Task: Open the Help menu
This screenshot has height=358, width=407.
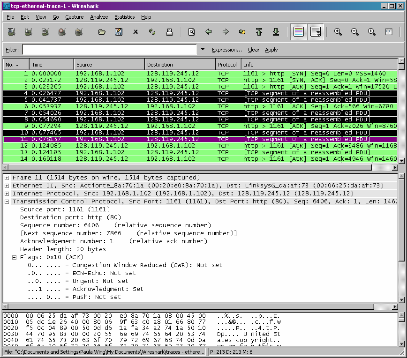Action: [x=146, y=17]
